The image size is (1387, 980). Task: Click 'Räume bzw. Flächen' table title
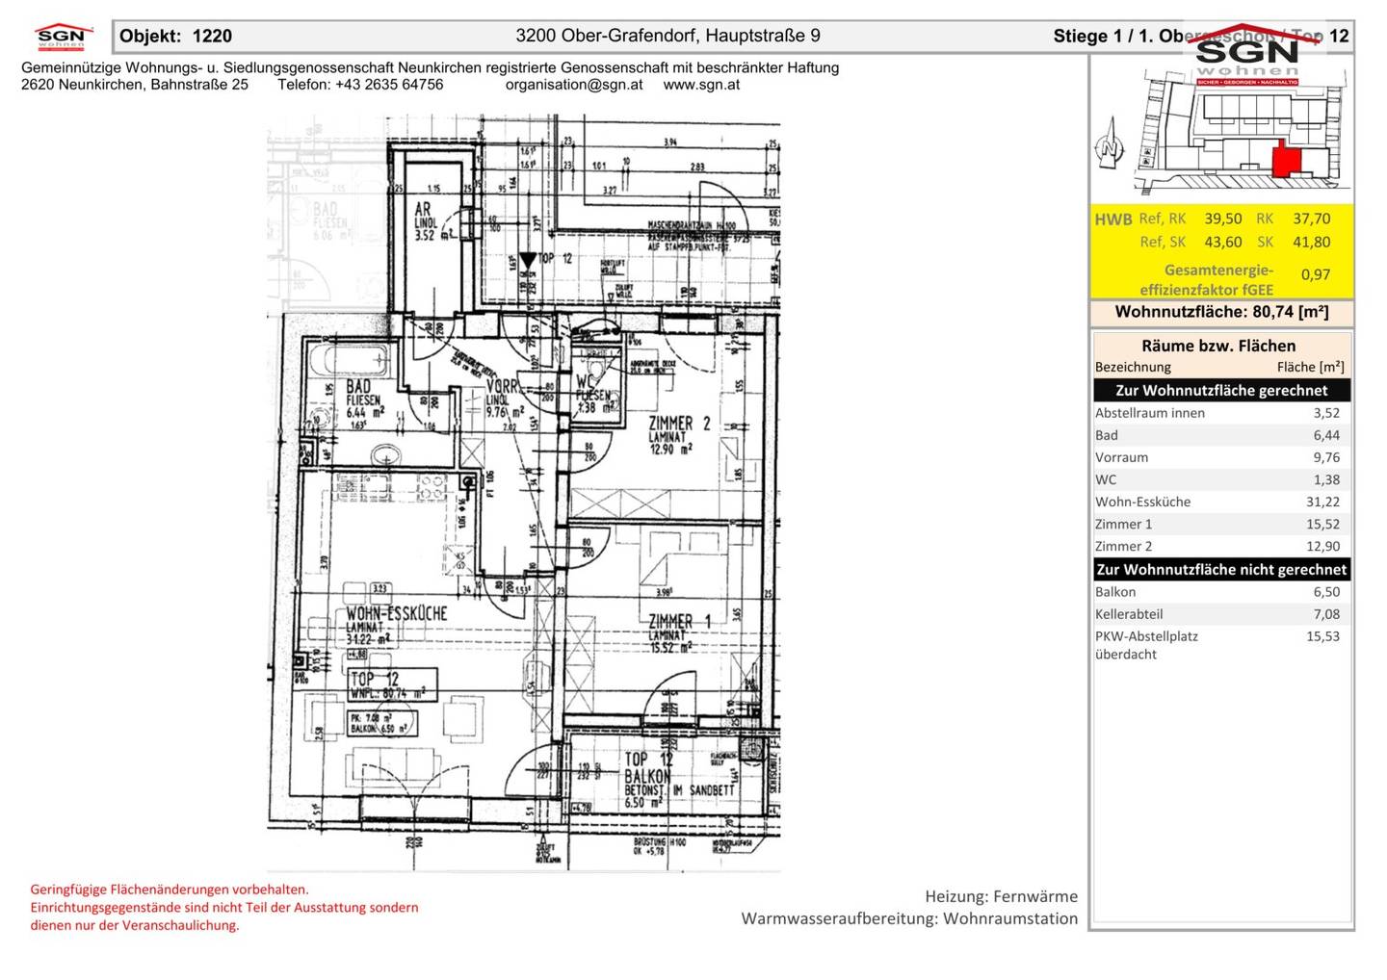(1218, 346)
